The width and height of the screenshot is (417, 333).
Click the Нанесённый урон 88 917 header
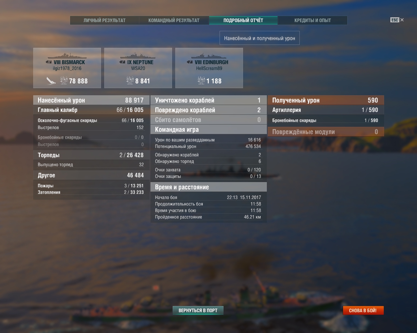[91, 100]
